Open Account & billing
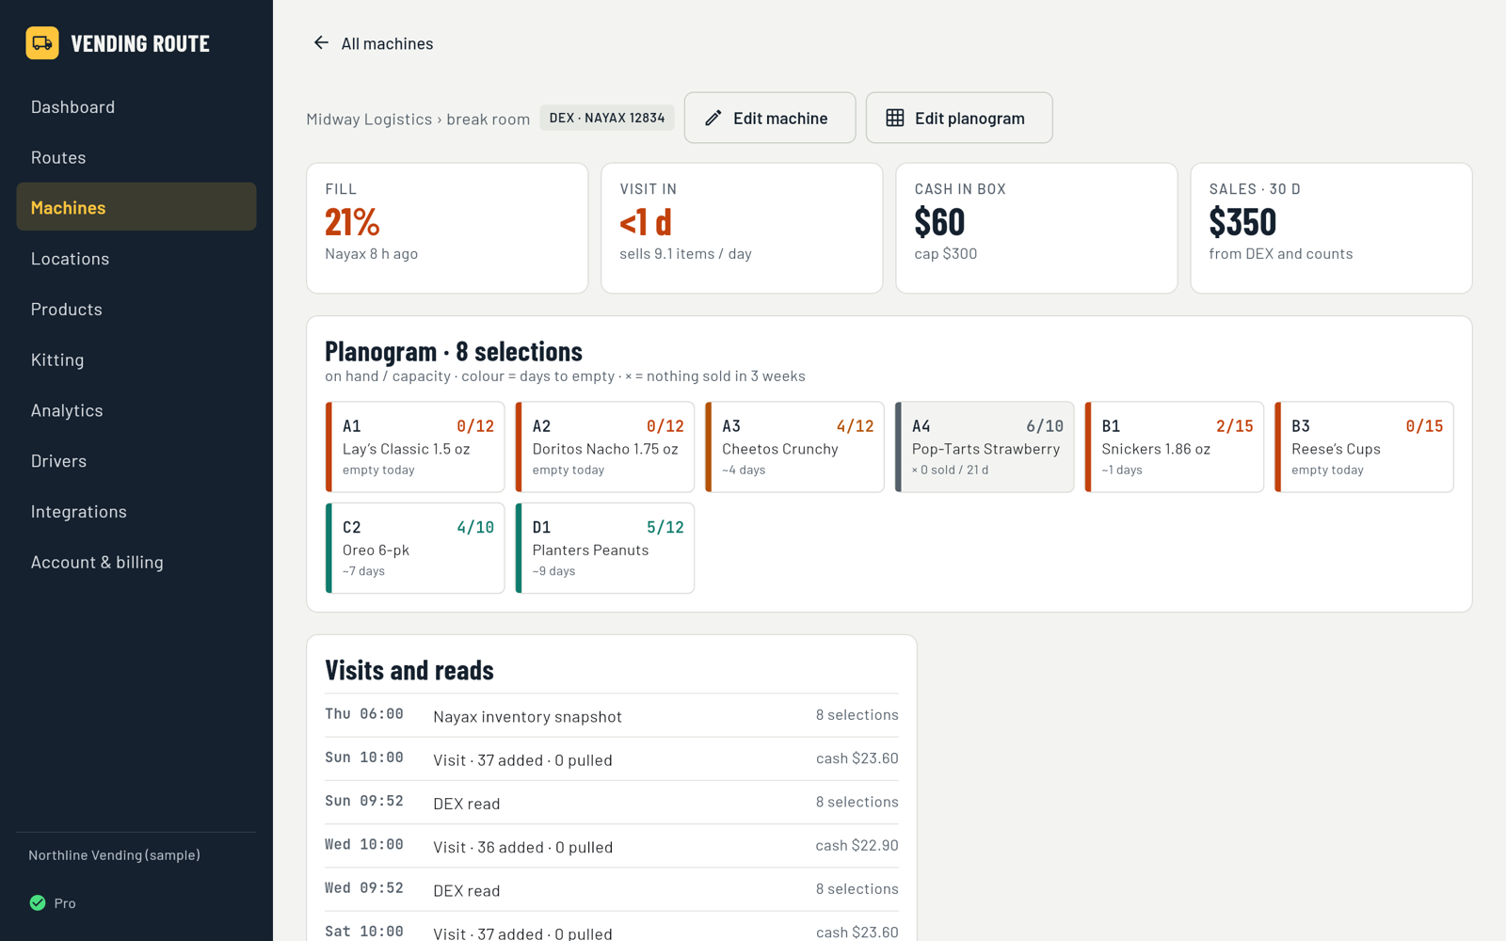This screenshot has height=941, width=1506. point(136,562)
